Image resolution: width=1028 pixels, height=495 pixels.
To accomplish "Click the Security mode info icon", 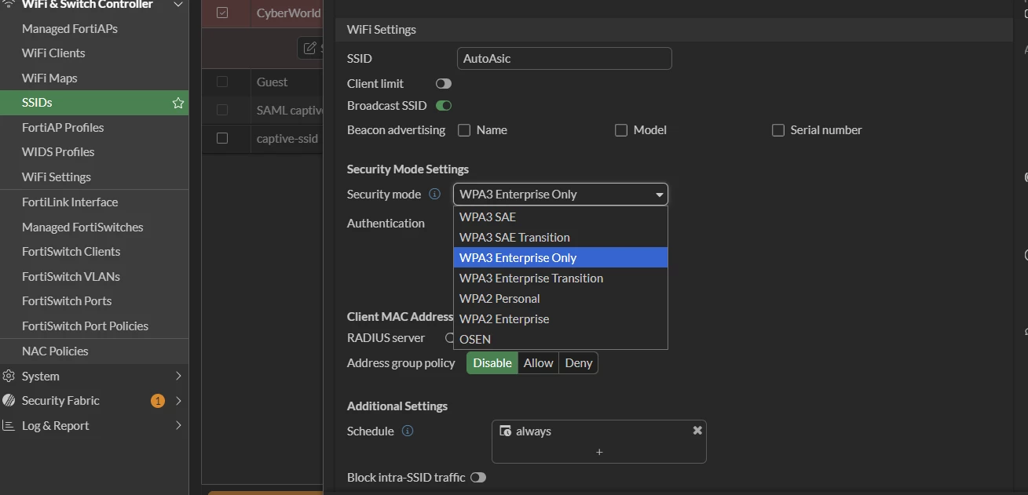I will click(434, 194).
